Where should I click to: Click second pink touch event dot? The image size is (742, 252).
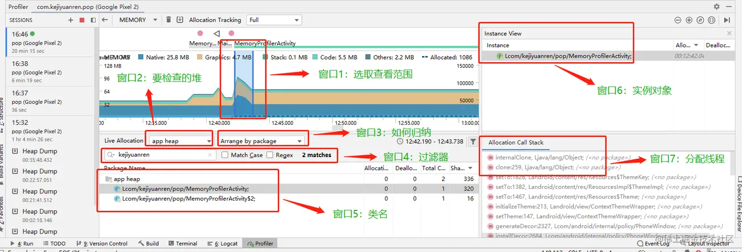click(231, 33)
